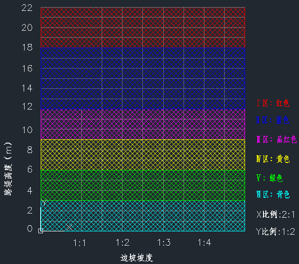Select the yellow hatched zone IV band
The width and height of the screenshot is (299, 264).
[x=142, y=154]
